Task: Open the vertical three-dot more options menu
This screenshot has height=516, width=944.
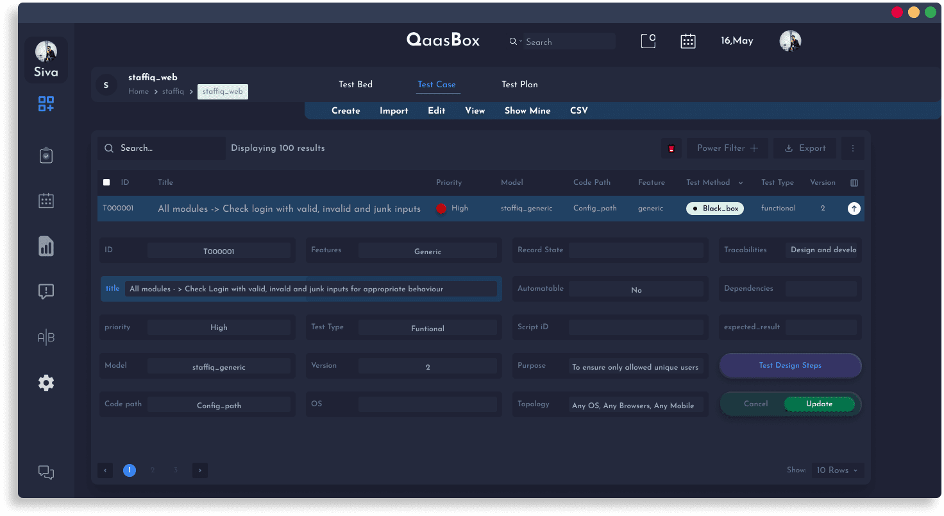Action: pos(853,148)
